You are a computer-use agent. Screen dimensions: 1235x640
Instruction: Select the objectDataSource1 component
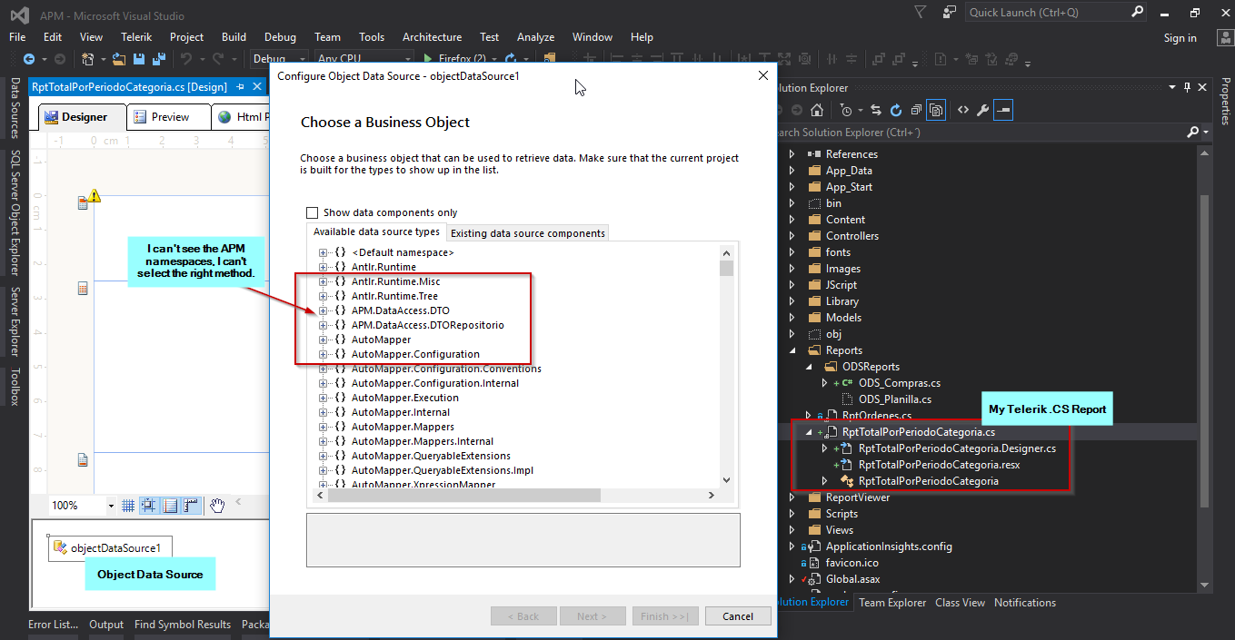(109, 547)
